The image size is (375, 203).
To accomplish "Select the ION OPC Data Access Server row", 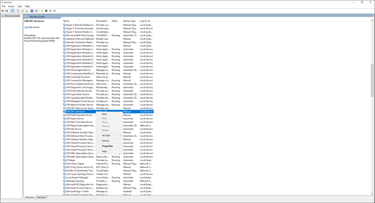I will (x=108, y=108).
